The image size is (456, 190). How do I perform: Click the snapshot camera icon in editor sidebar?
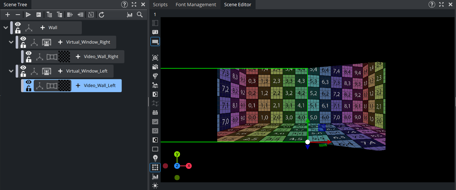pyautogui.click(x=155, y=58)
